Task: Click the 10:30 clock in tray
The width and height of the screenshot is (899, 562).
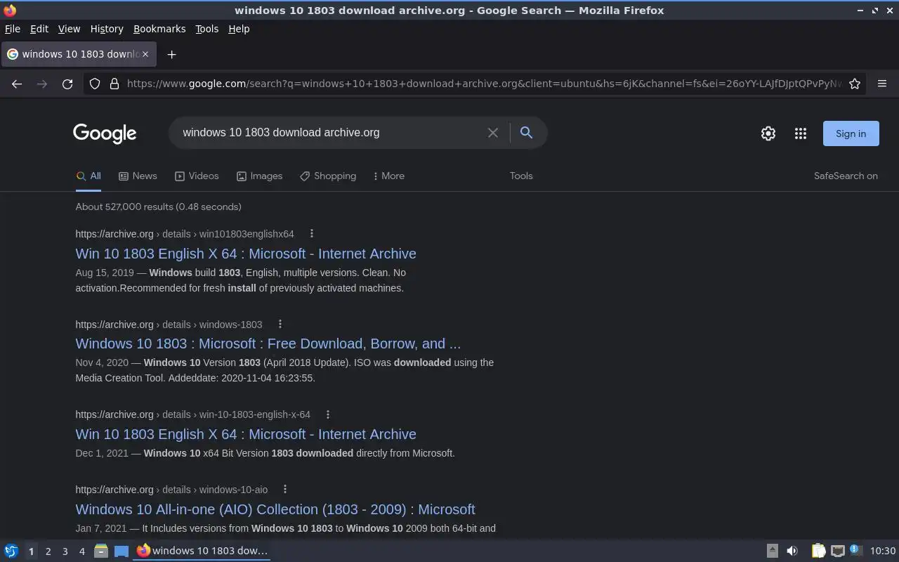Action: click(x=883, y=551)
